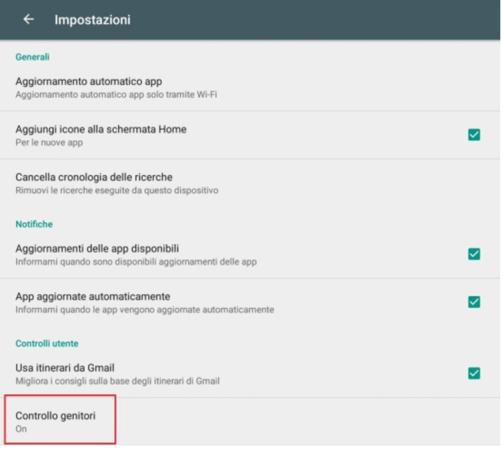Disable Aggiornamenti delle app disponibili checkbox
Viewport: 503px width, 450px height.
click(474, 254)
